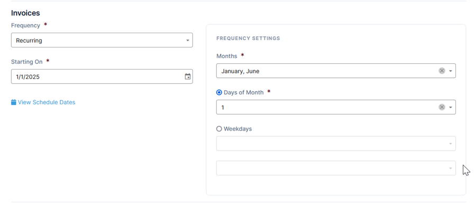Click the Days of Month field showing 1
This screenshot has width=476, height=206.
pos(336,107)
